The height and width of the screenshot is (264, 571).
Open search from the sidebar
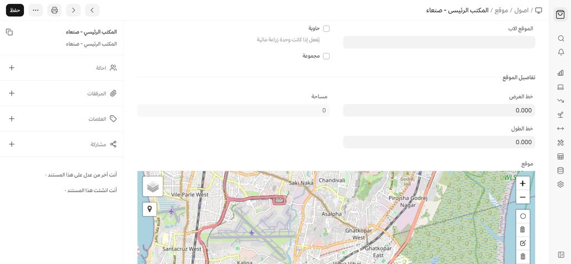point(560,39)
